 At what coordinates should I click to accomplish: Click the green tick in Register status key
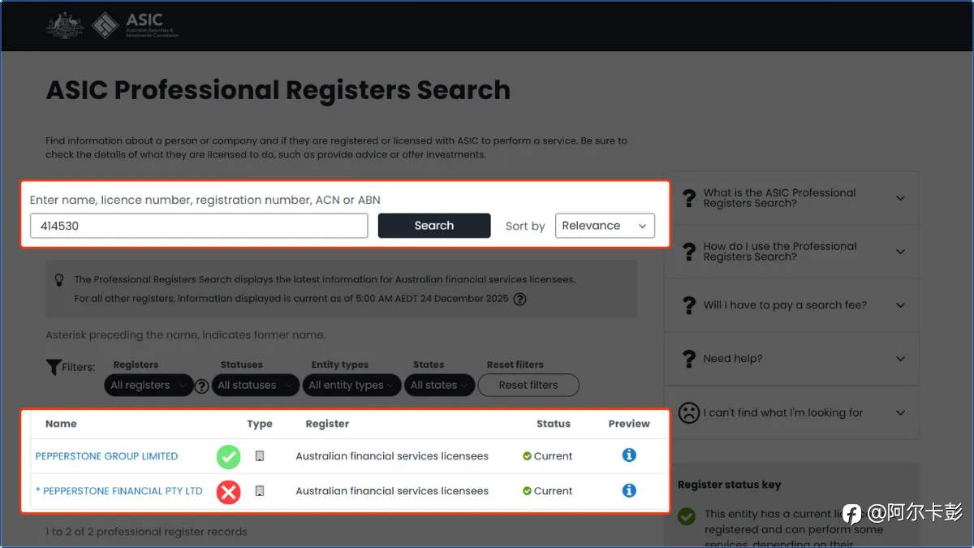(687, 516)
